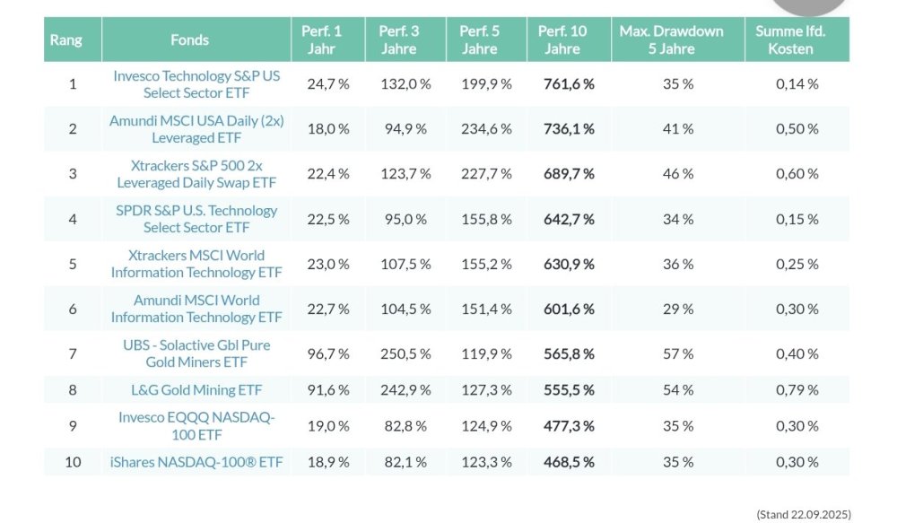Open Amundi MSCI USA Daily (2x) Leveraged ETF
This screenshot has width=897, height=523.
pos(196,129)
